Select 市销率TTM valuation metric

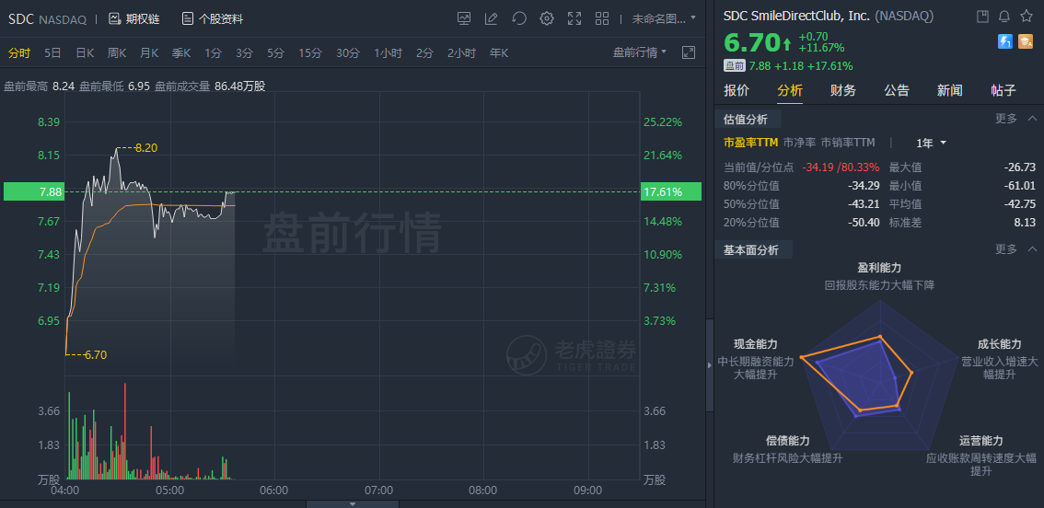coord(848,143)
